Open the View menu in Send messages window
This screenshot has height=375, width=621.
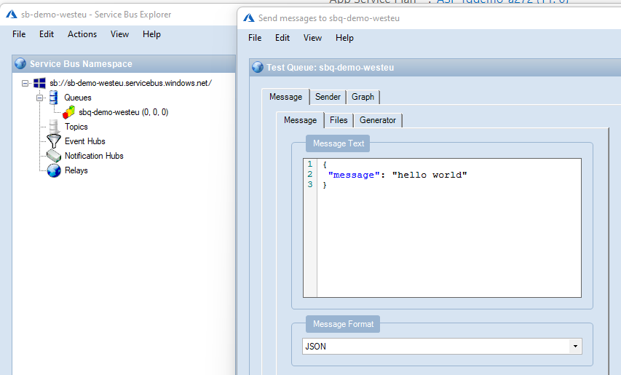[x=312, y=38]
